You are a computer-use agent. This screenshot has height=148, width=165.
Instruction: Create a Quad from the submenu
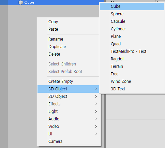(x=132, y=44)
